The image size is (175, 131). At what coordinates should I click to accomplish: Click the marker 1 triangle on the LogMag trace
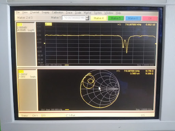[x=123, y=47]
